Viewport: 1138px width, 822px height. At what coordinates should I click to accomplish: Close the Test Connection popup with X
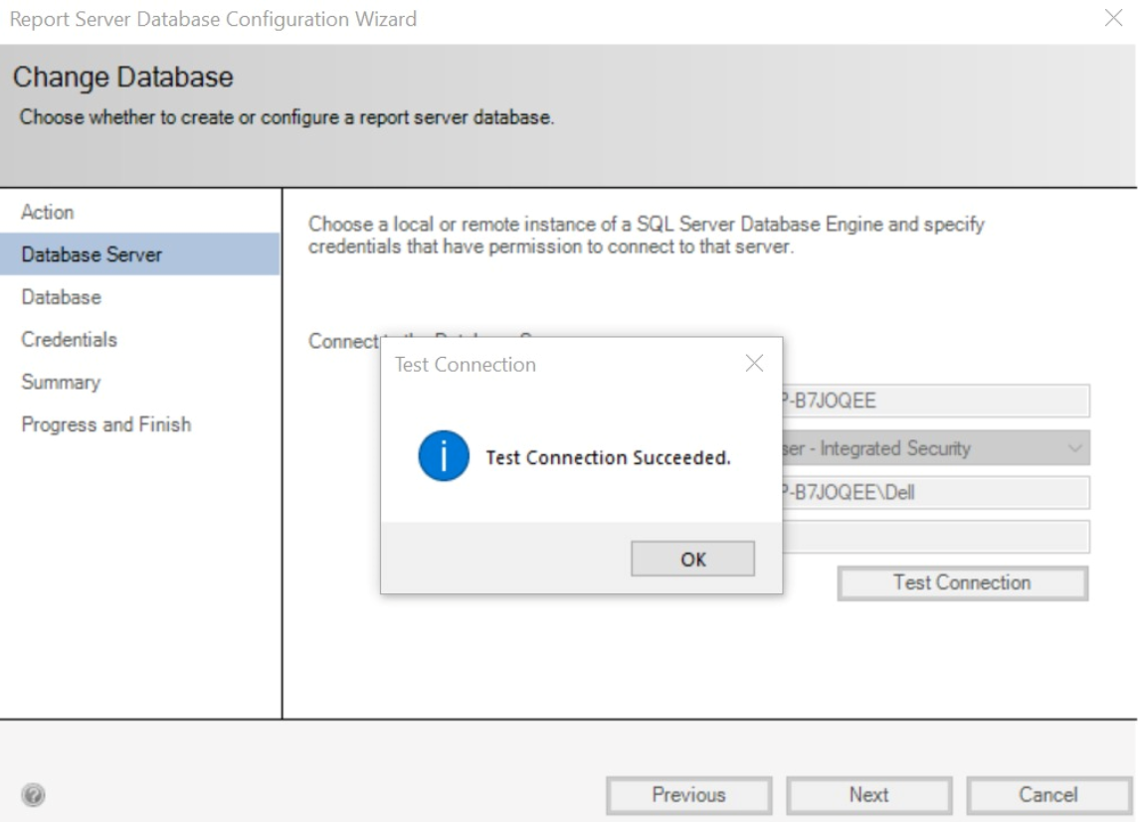(754, 364)
